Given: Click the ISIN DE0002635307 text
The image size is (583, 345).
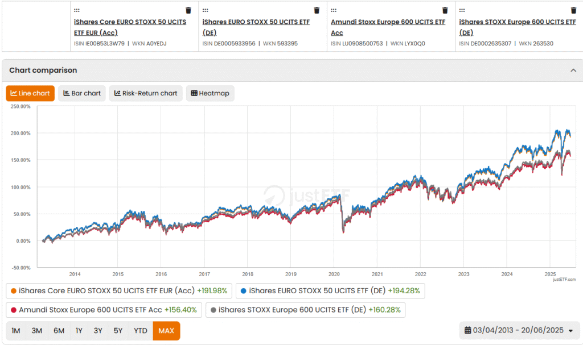Looking at the screenshot, I should (x=485, y=43).
